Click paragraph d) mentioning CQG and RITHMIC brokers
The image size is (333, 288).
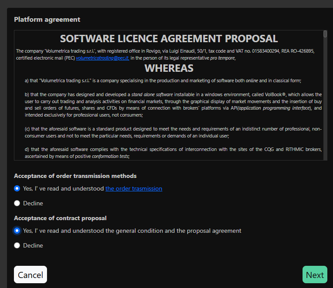pyautogui.click(x=173, y=153)
